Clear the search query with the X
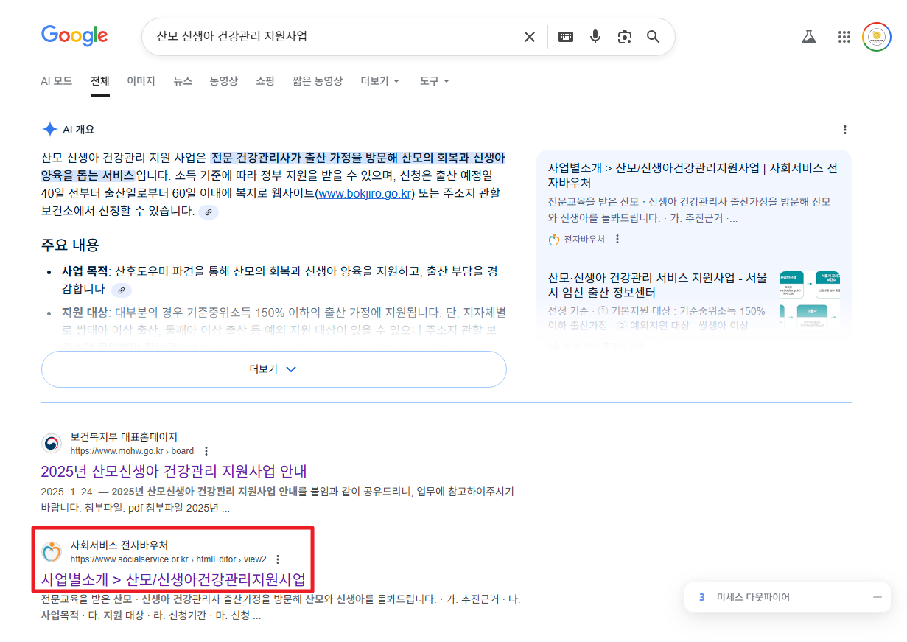The image size is (907, 642). point(529,36)
